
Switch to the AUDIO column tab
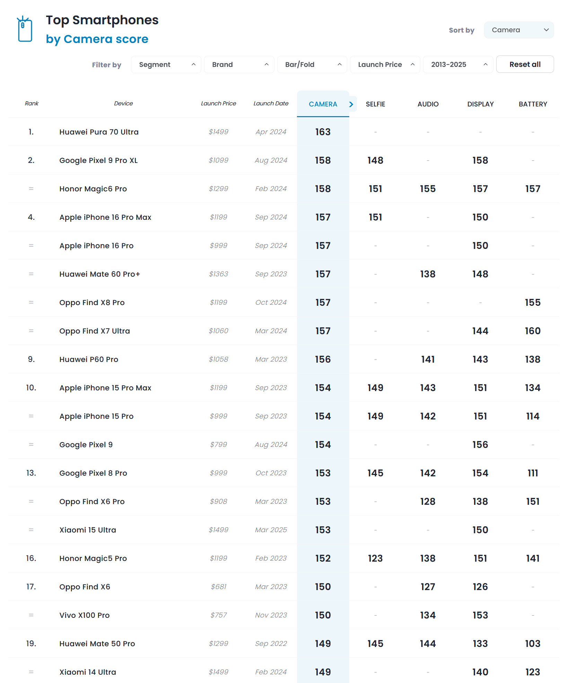(428, 104)
